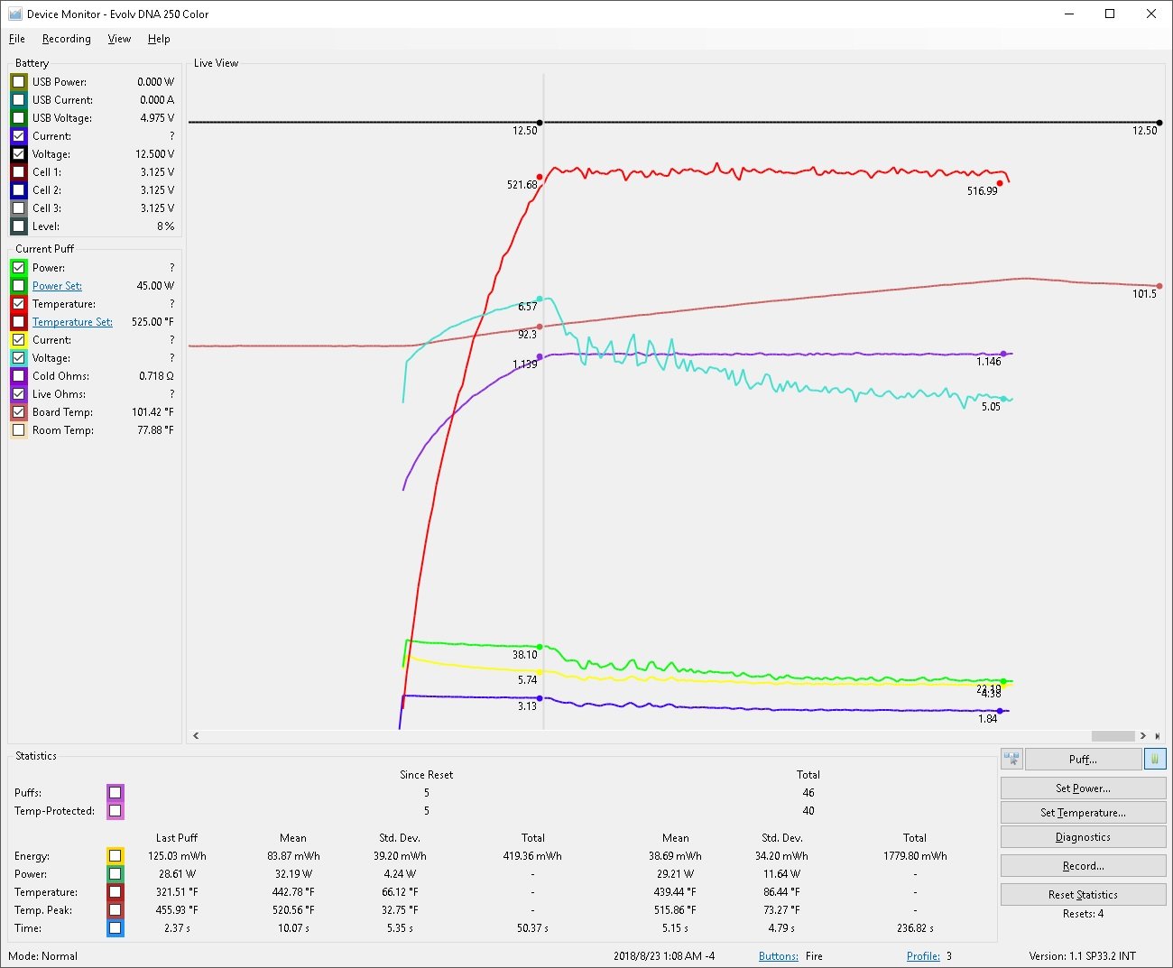Enable the Cell 1 graph checkbox

[19, 172]
